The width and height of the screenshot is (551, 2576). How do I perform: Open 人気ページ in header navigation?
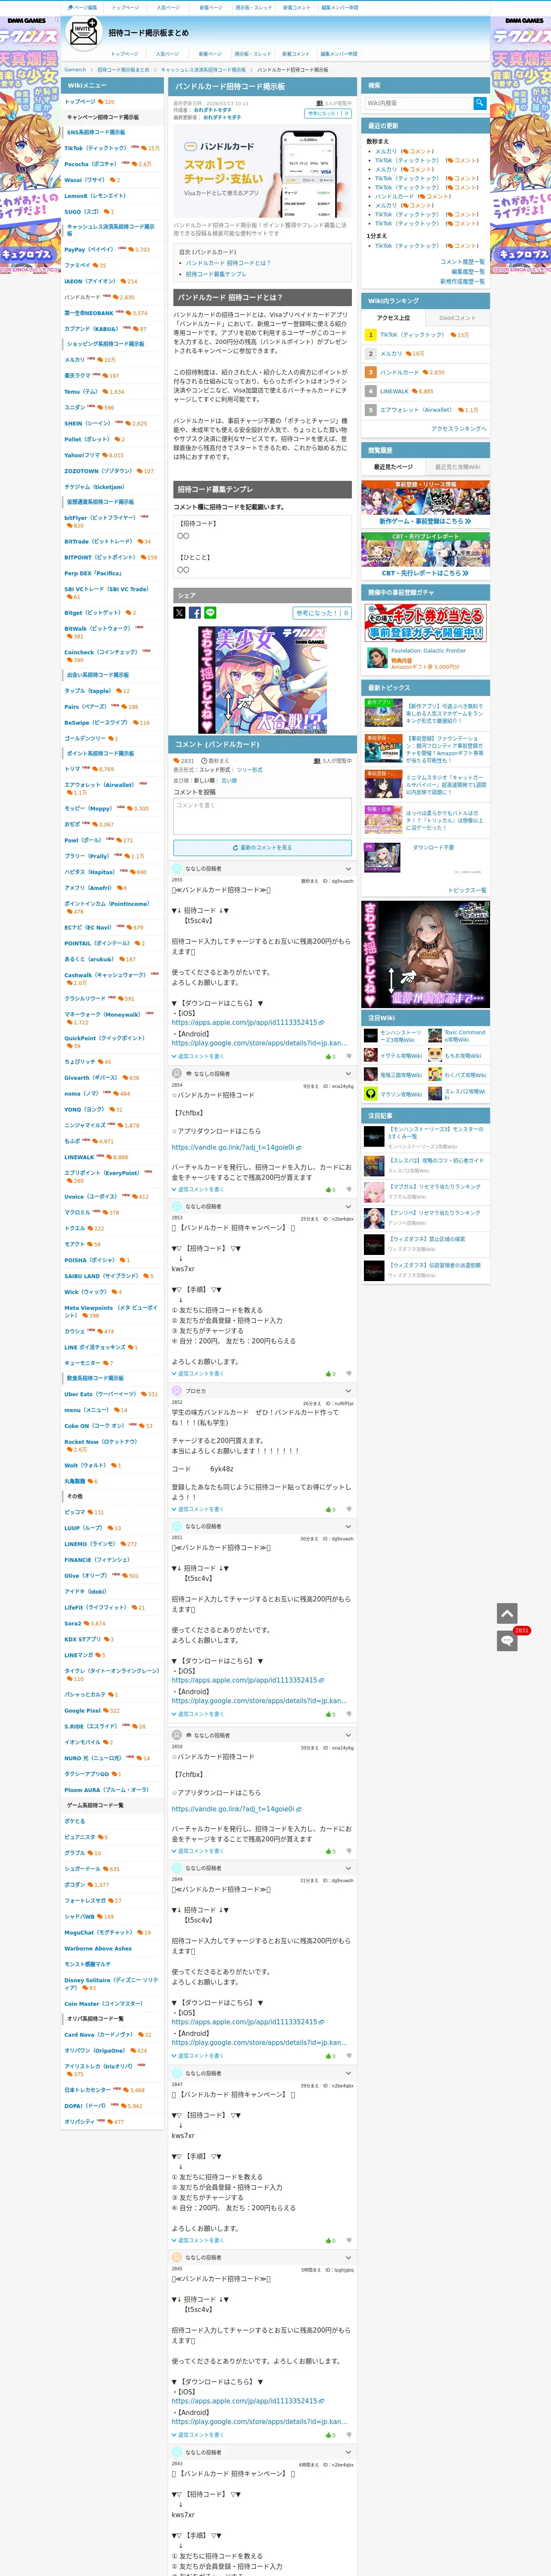(x=168, y=54)
